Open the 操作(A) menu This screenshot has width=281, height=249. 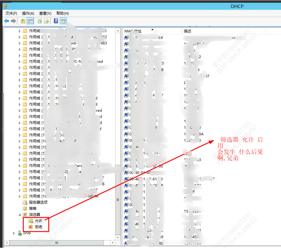tap(28, 13)
